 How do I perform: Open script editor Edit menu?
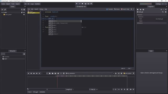32,9
